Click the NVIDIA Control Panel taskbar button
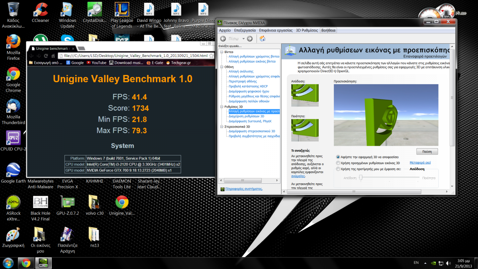 point(44,263)
